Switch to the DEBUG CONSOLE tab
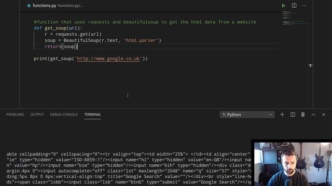The height and width of the screenshot is (186, 332). click(64, 115)
